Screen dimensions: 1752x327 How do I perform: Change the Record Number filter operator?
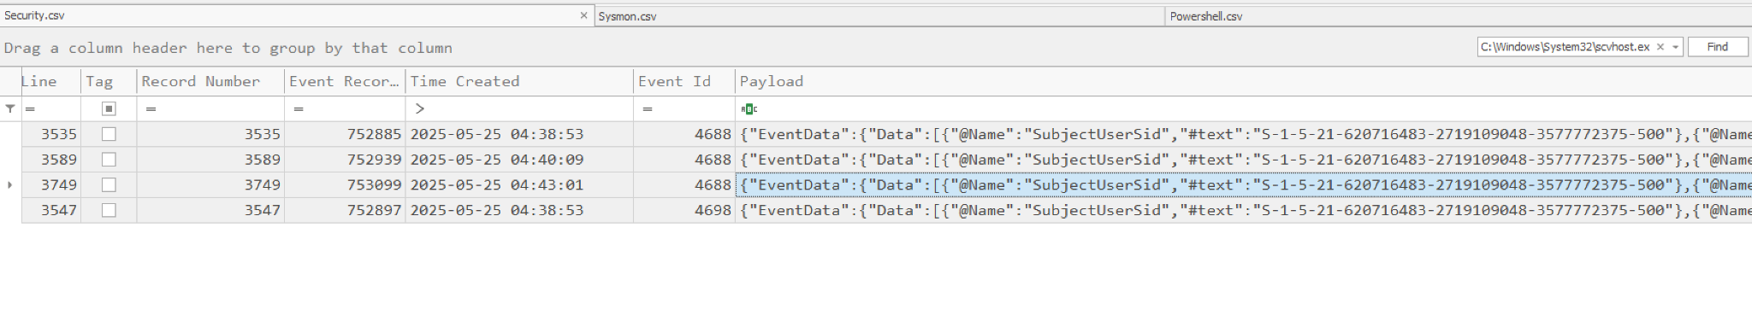tap(151, 108)
